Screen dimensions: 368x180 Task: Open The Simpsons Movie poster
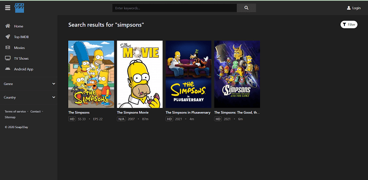point(140,74)
